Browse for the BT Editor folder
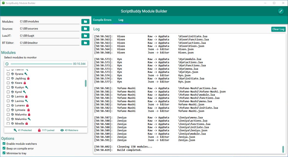Viewport: 288px width, 157px height. 85,43
